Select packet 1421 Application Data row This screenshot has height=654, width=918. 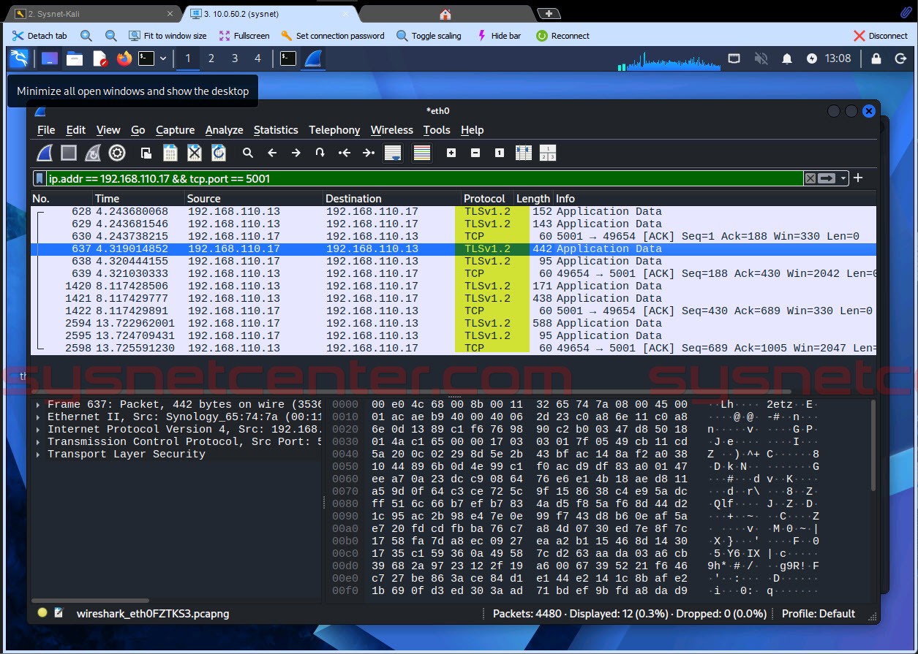click(x=454, y=298)
